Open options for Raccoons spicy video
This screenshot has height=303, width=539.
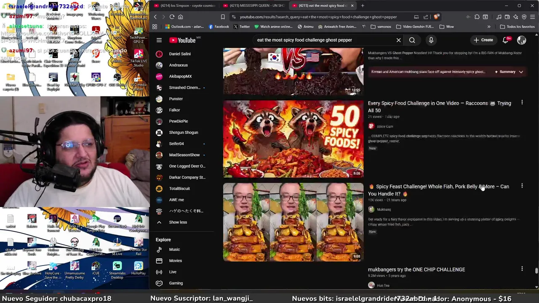[x=522, y=102]
